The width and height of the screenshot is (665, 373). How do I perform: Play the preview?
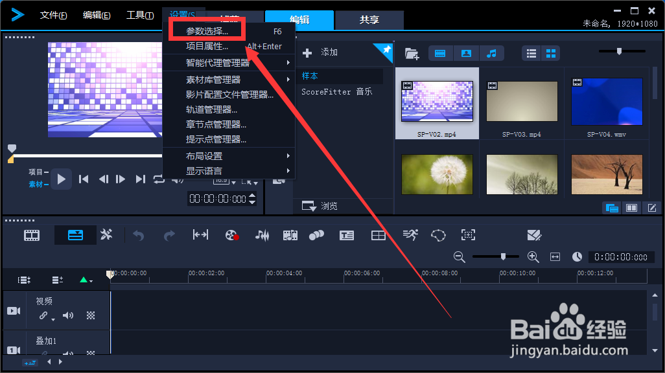[61, 179]
